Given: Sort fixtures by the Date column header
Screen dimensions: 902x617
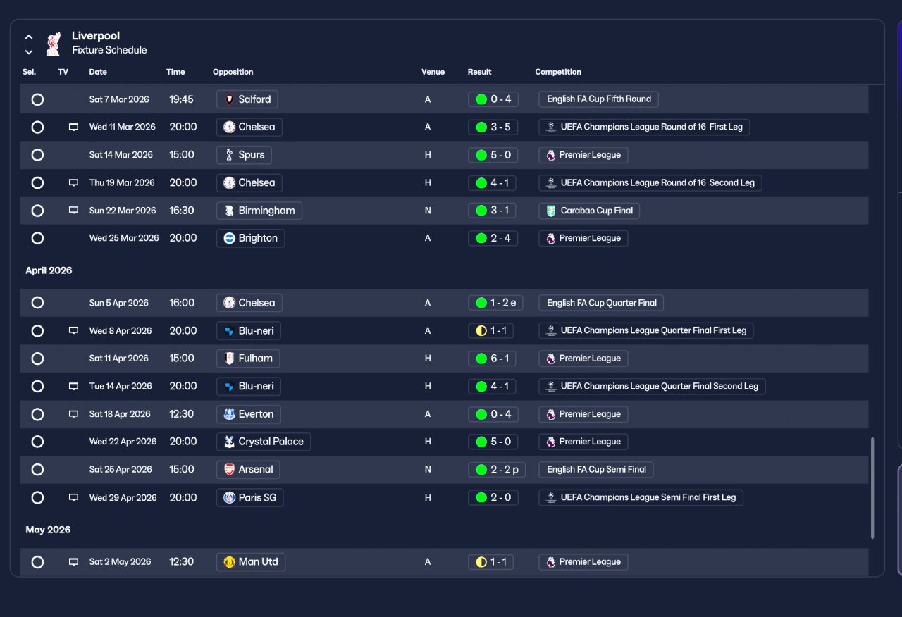Looking at the screenshot, I should [x=98, y=72].
